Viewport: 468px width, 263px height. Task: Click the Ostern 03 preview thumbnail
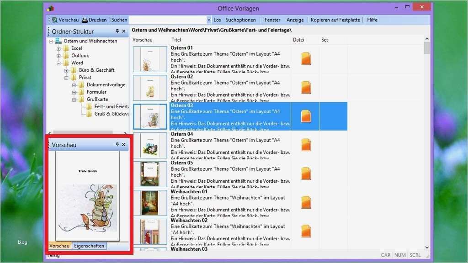tap(150, 116)
